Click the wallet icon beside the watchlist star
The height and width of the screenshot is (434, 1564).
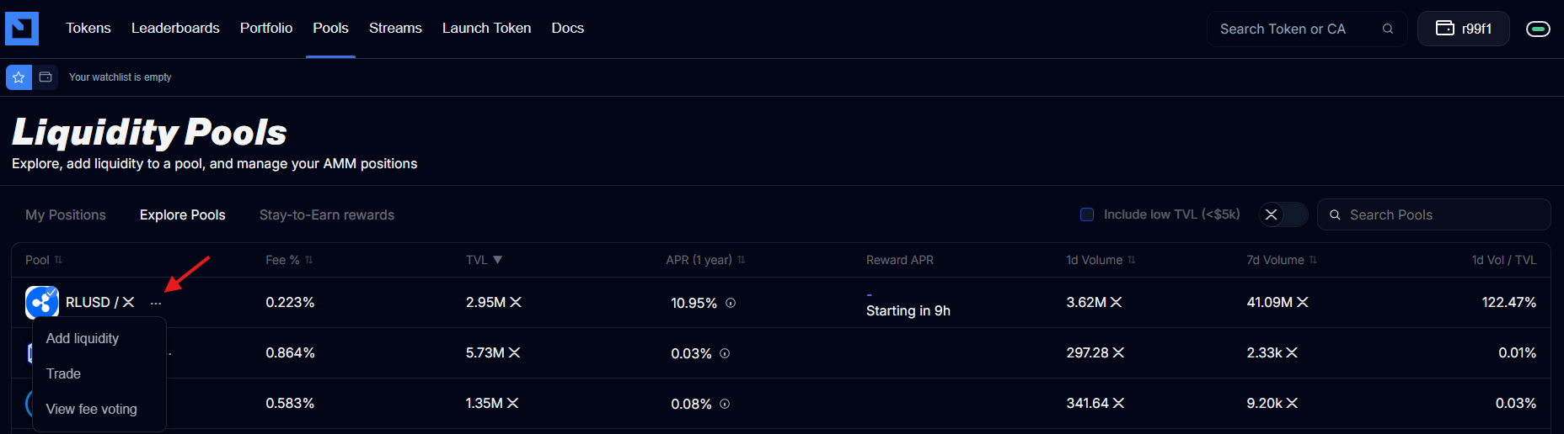tap(46, 77)
